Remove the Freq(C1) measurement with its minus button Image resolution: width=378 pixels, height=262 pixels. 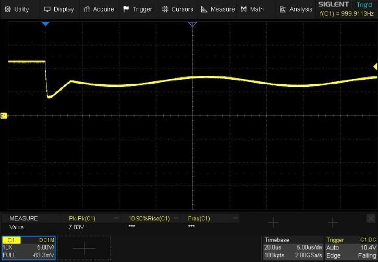tap(236, 218)
